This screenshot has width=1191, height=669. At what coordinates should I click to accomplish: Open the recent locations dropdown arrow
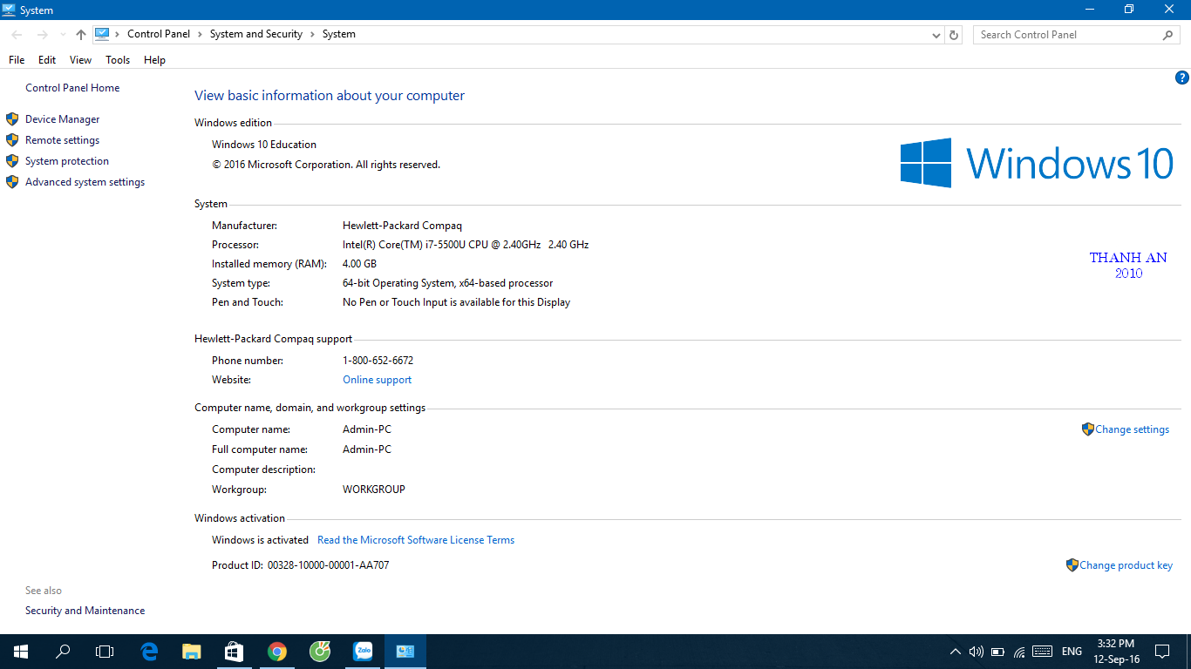[63, 35]
